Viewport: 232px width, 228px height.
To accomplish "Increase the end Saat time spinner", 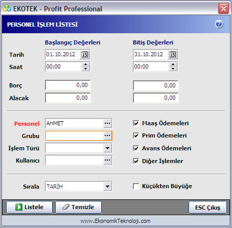I will [173, 64].
